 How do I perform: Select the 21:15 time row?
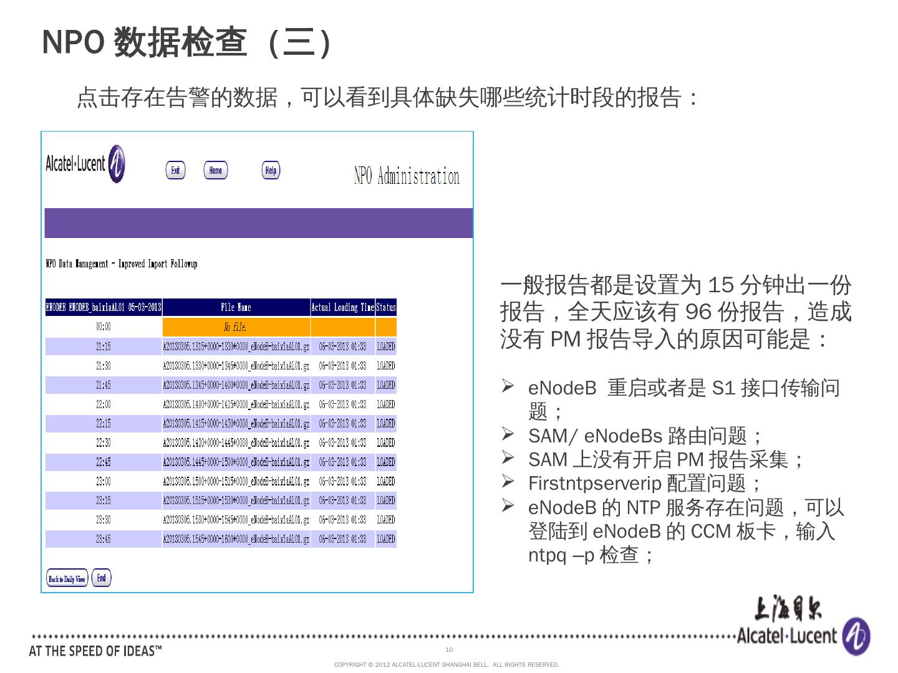coord(104,346)
